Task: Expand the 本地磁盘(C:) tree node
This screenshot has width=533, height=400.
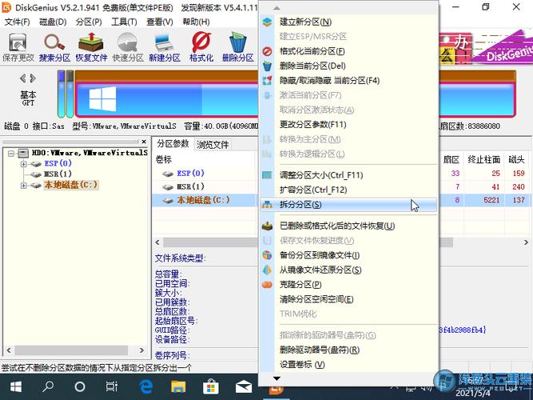Action: 23,186
